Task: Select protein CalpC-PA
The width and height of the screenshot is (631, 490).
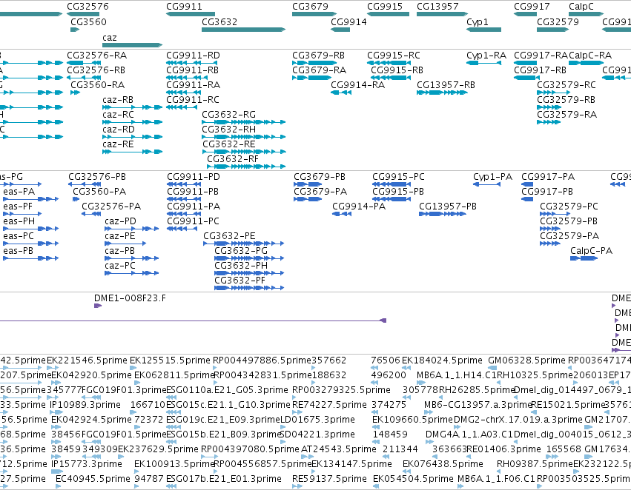Action: pyautogui.click(x=591, y=251)
